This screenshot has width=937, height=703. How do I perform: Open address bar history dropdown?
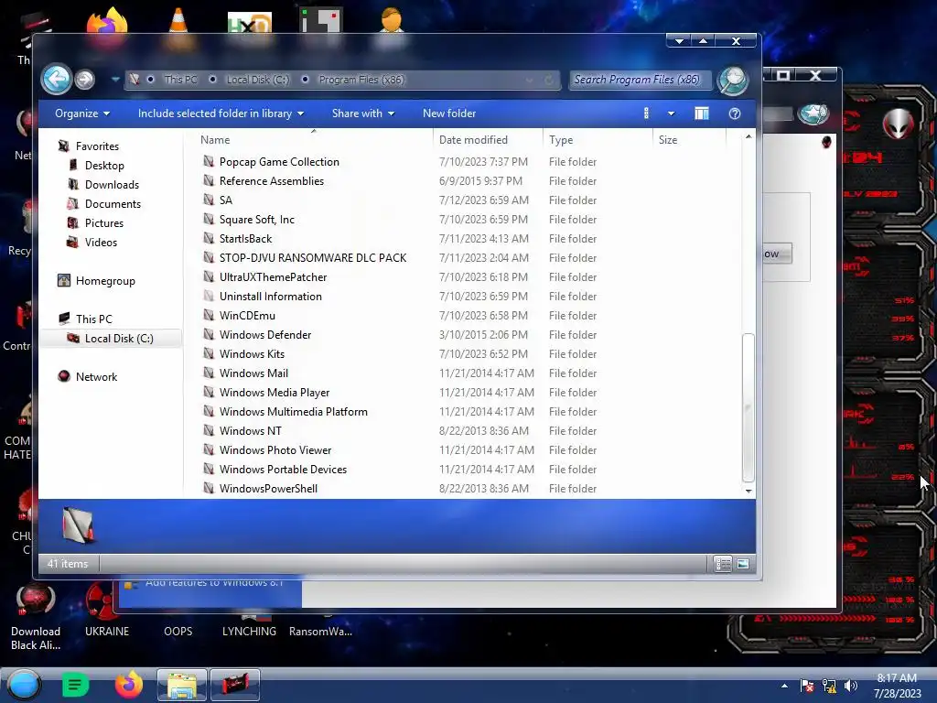(530, 80)
